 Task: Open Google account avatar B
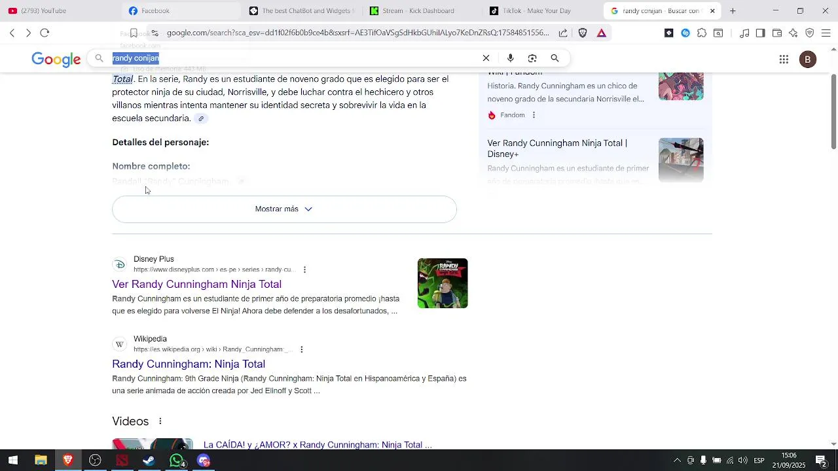808,60
